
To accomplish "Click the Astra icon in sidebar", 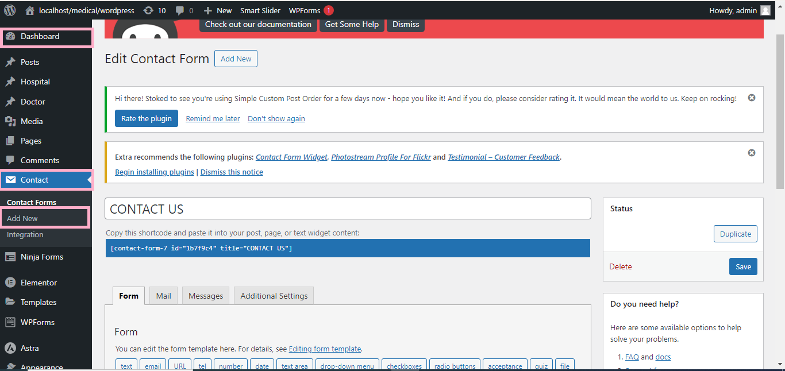I will tap(10, 348).
